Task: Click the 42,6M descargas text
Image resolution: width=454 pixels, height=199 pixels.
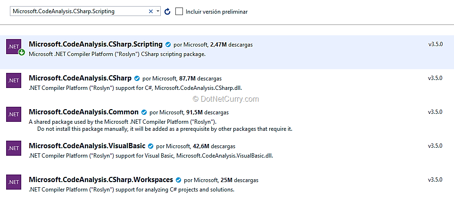Action: [x=214, y=146]
